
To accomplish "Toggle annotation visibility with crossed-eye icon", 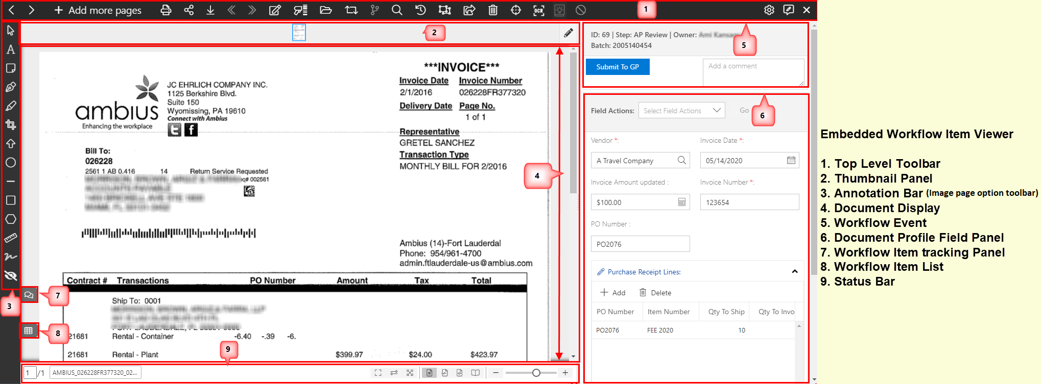I will (10, 276).
